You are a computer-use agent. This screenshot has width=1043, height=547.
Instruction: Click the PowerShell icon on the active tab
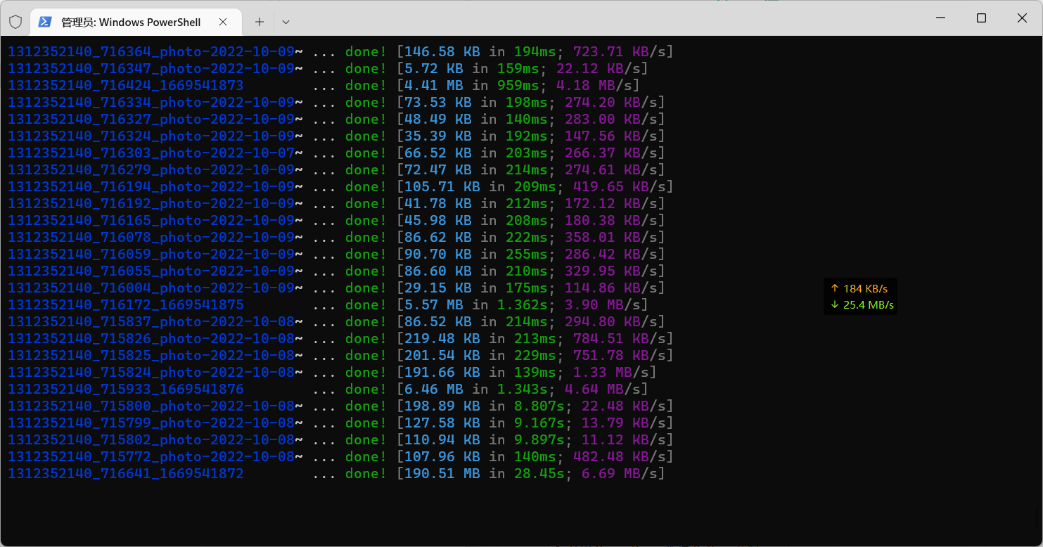tap(45, 22)
